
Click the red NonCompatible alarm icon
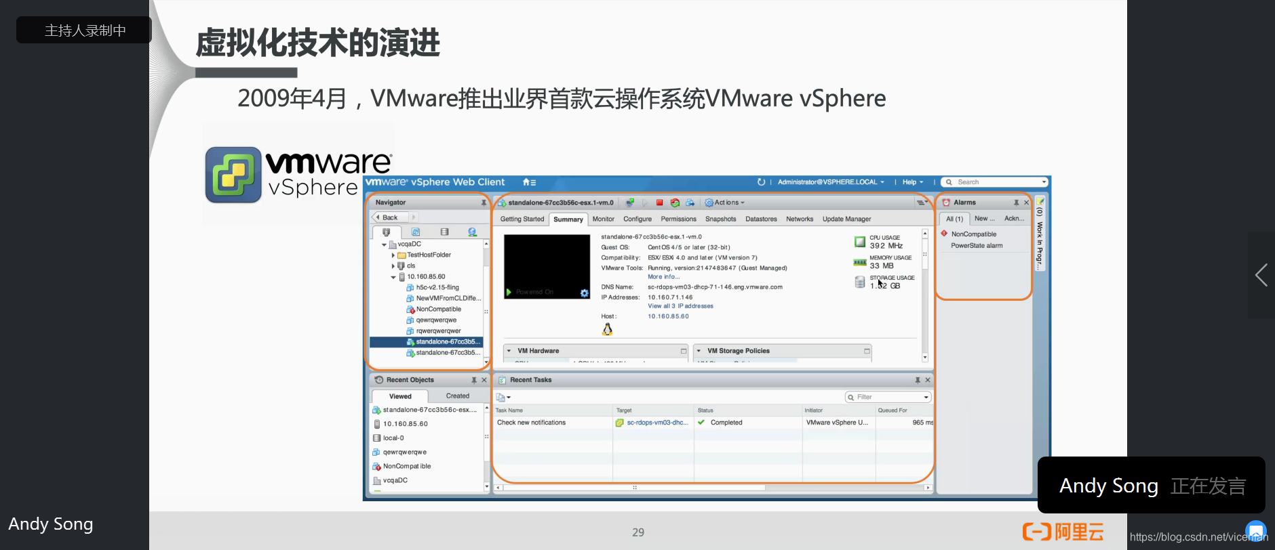pyautogui.click(x=944, y=233)
